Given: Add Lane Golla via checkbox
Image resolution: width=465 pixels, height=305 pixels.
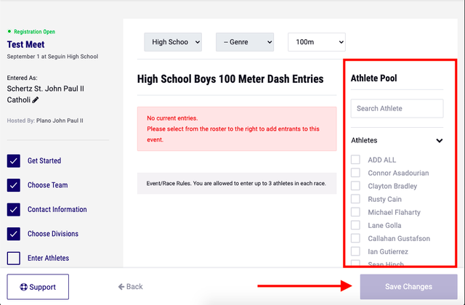Looking at the screenshot, I should [x=355, y=225].
